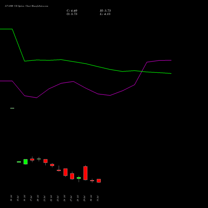This screenshot has width=208, height=208.
Task: Click the open value "O: 5.75"
Action: 72,14
